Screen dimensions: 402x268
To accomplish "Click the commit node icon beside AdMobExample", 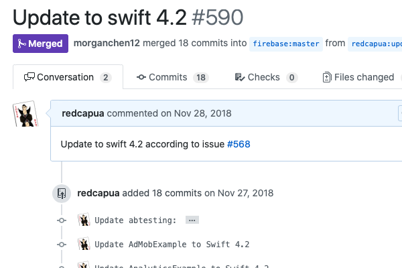I will pos(62,244).
